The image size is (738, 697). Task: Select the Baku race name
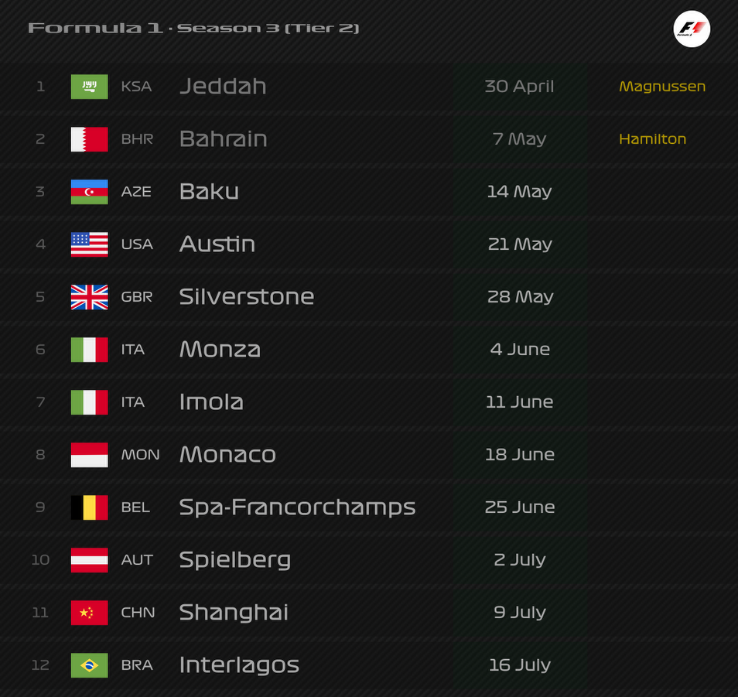tap(209, 192)
